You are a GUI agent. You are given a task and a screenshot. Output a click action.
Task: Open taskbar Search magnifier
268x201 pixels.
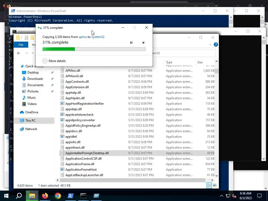pos(19,196)
